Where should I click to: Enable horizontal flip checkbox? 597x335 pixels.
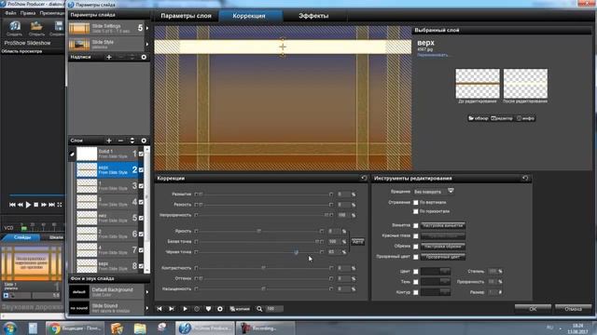416,211
